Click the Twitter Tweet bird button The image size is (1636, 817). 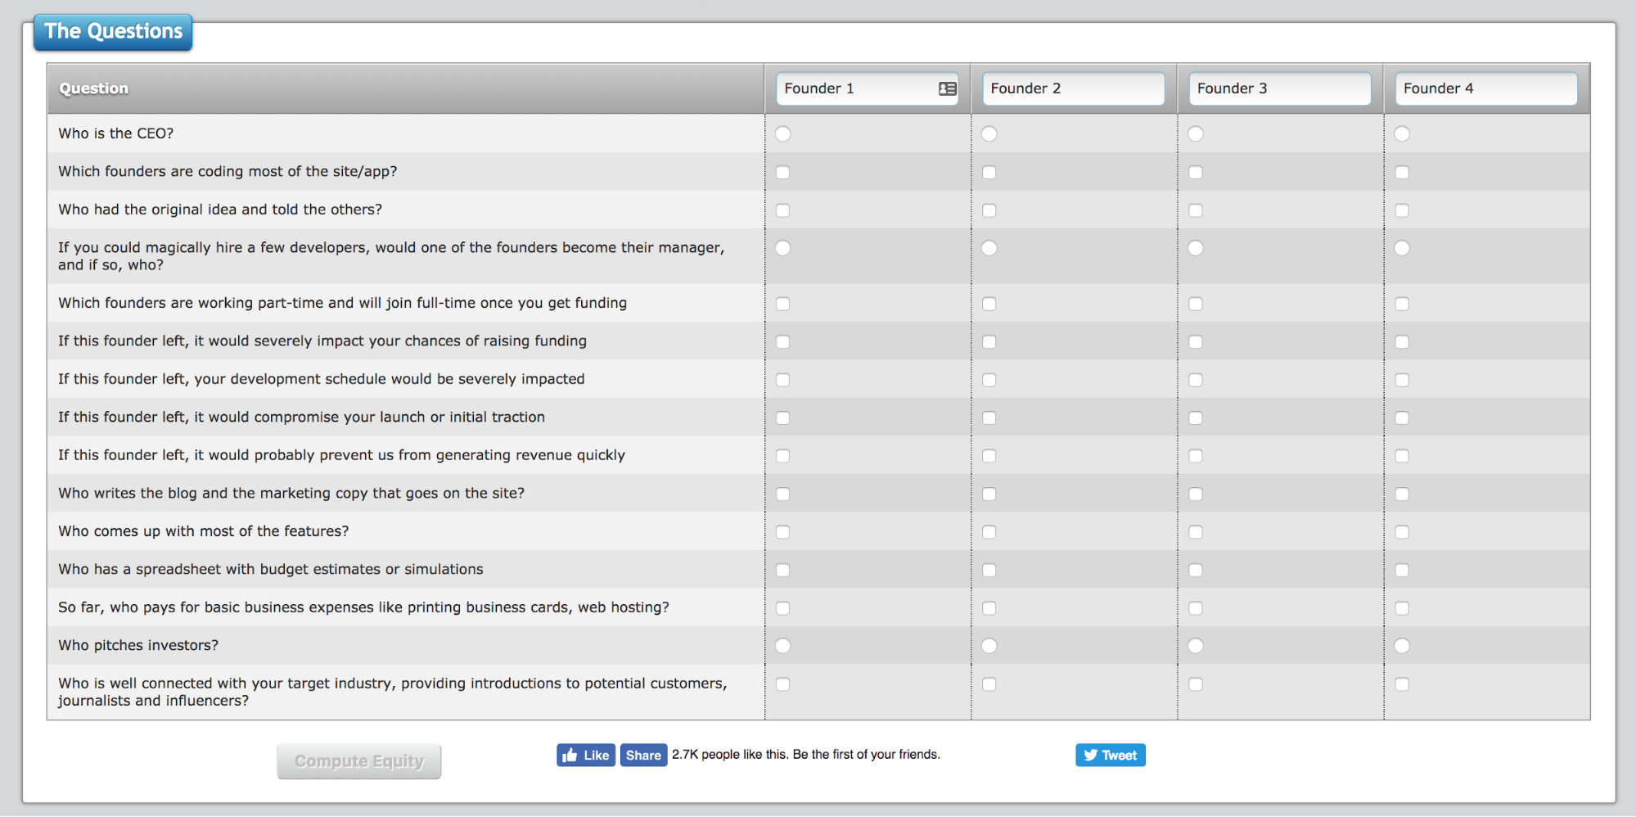(1110, 755)
